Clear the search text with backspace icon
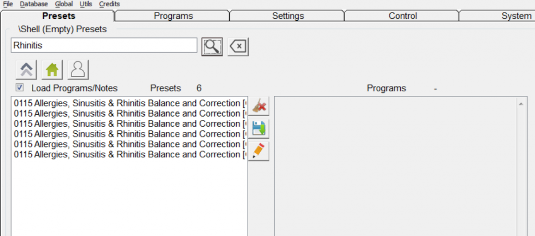Screen dimensions: 535x236 238,46
